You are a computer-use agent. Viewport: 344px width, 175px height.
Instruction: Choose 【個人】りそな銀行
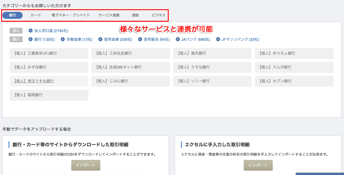(212, 67)
